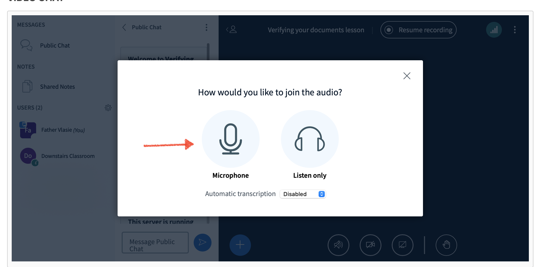Select Listen only headphones option
537x267 pixels.
click(x=309, y=139)
